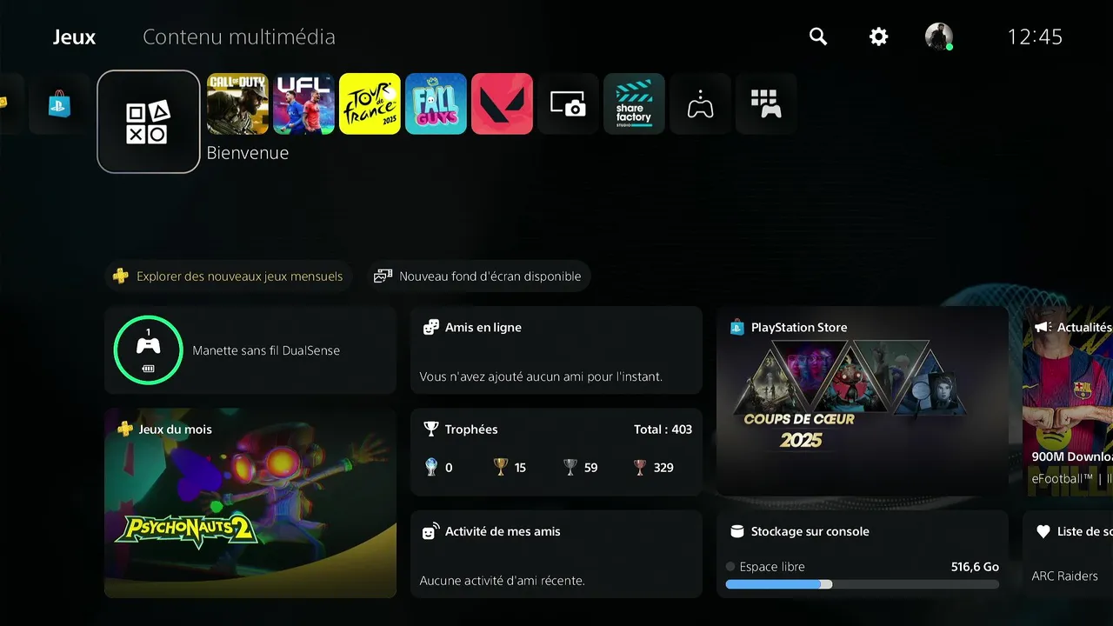Screen dimensions: 1113x626
Task: Click the Activité de mes amis icon
Action: [x=430, y=531]
